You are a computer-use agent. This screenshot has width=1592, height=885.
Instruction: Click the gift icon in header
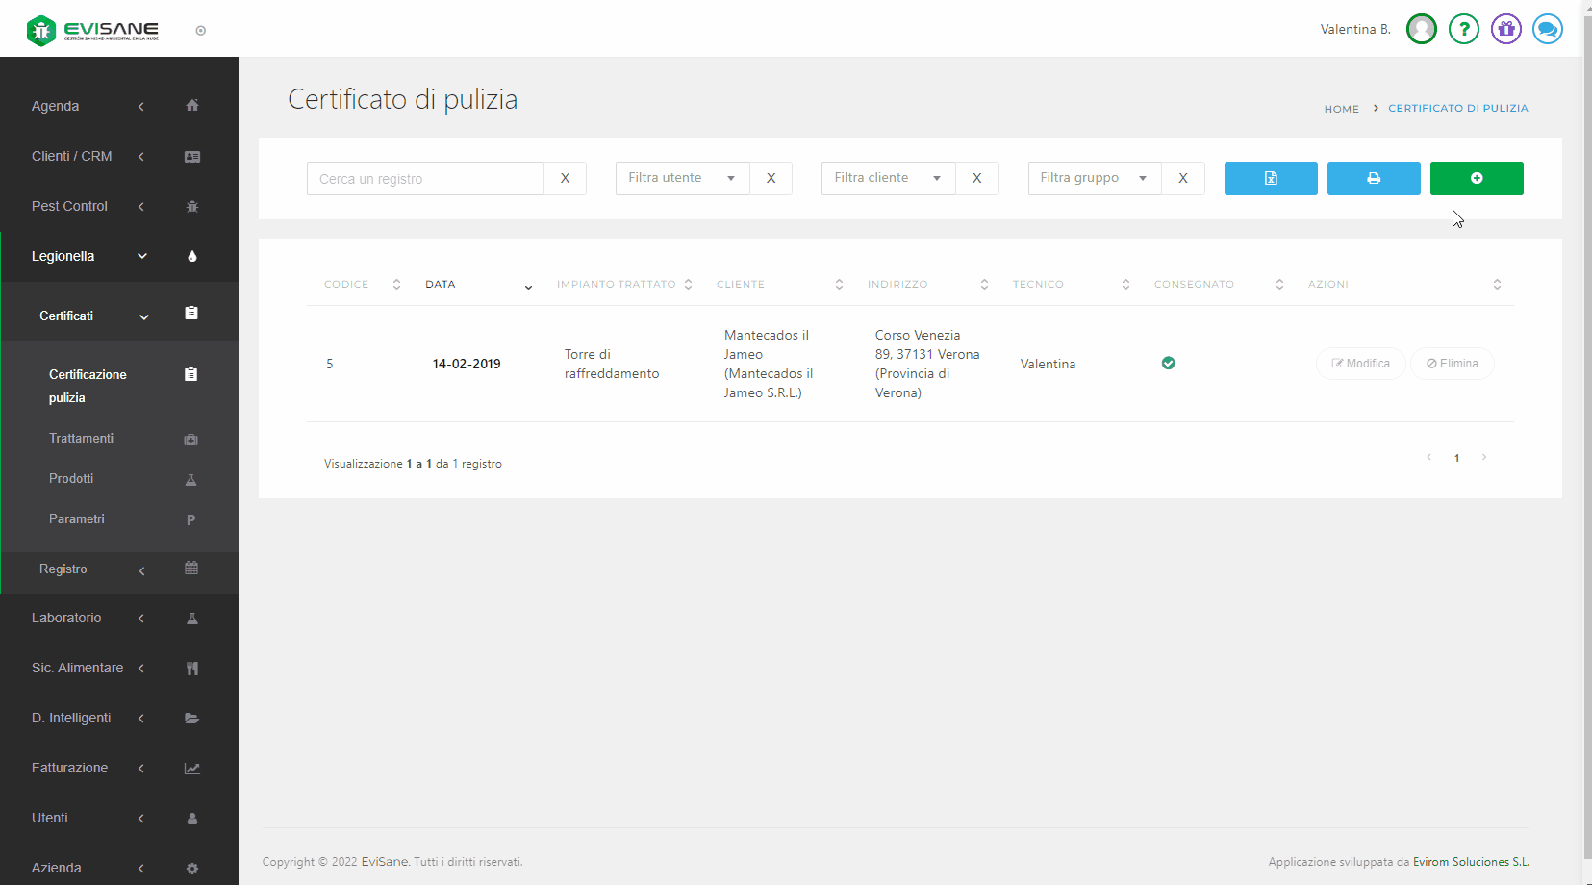pos(1505,29)
